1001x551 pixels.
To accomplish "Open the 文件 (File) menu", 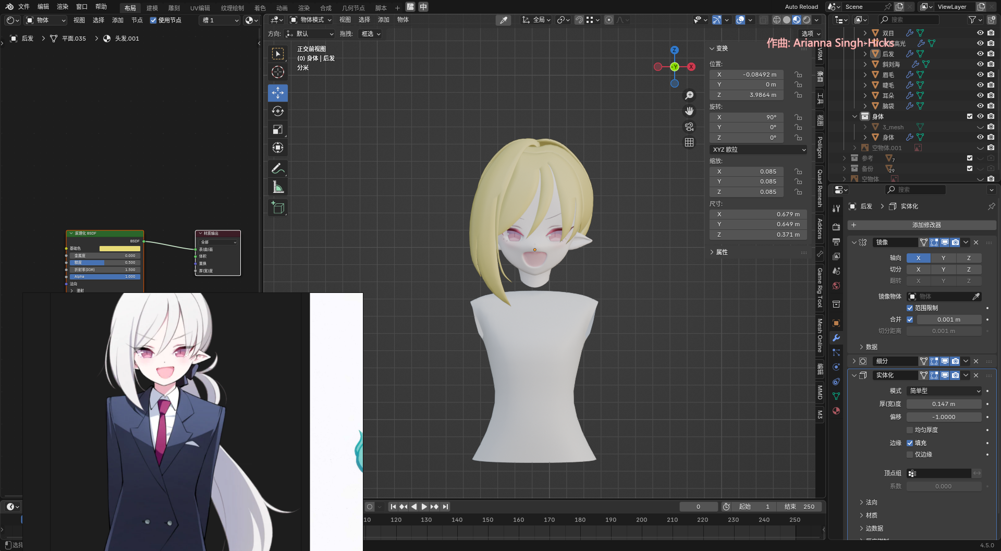I will pyautogui.click(x=24, y=7).
